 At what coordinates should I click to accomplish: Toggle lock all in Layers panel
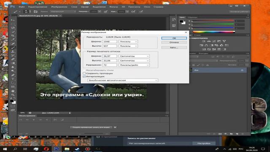[208, 65]
